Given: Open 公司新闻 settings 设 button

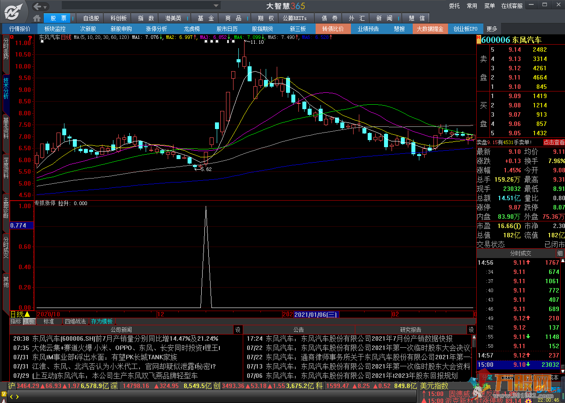Looking at the screenshot, I should coord(237,330).
